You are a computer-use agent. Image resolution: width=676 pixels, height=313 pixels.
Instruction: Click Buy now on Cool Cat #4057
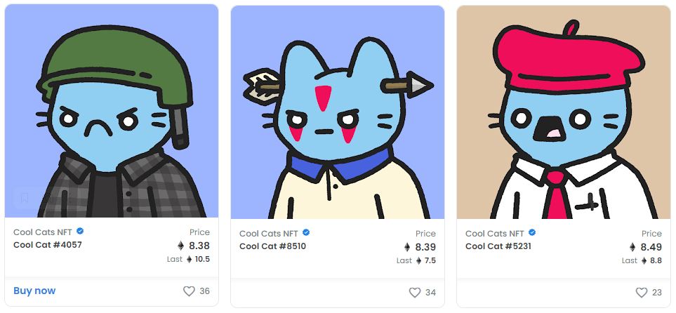[34, 291]
